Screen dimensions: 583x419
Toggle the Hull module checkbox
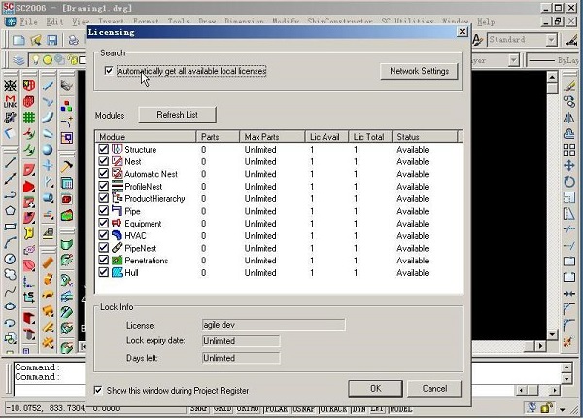click(104, 273)
